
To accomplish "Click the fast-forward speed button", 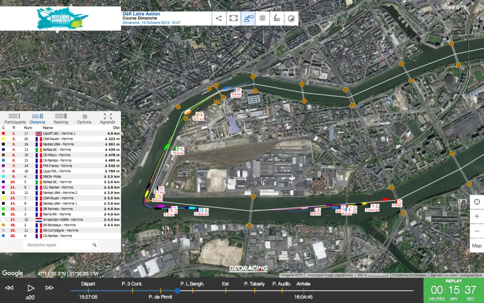I will coord(50,288).
